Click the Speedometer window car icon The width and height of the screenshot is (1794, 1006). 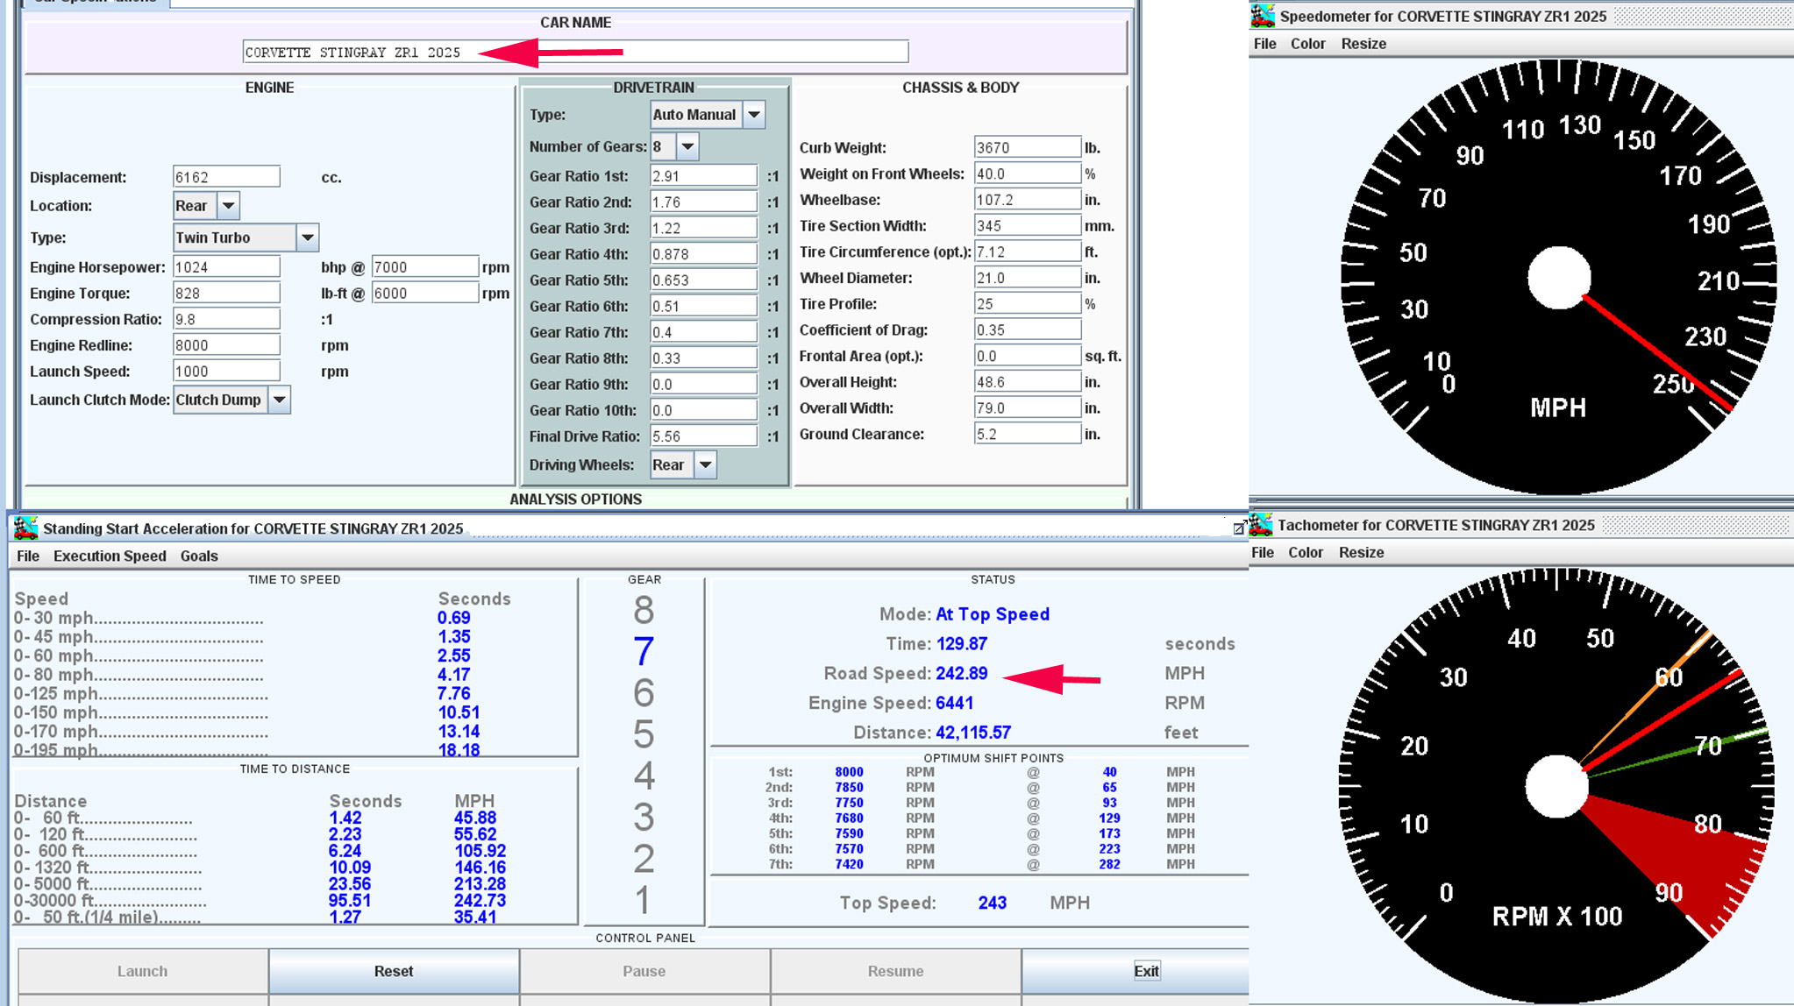1263,16
